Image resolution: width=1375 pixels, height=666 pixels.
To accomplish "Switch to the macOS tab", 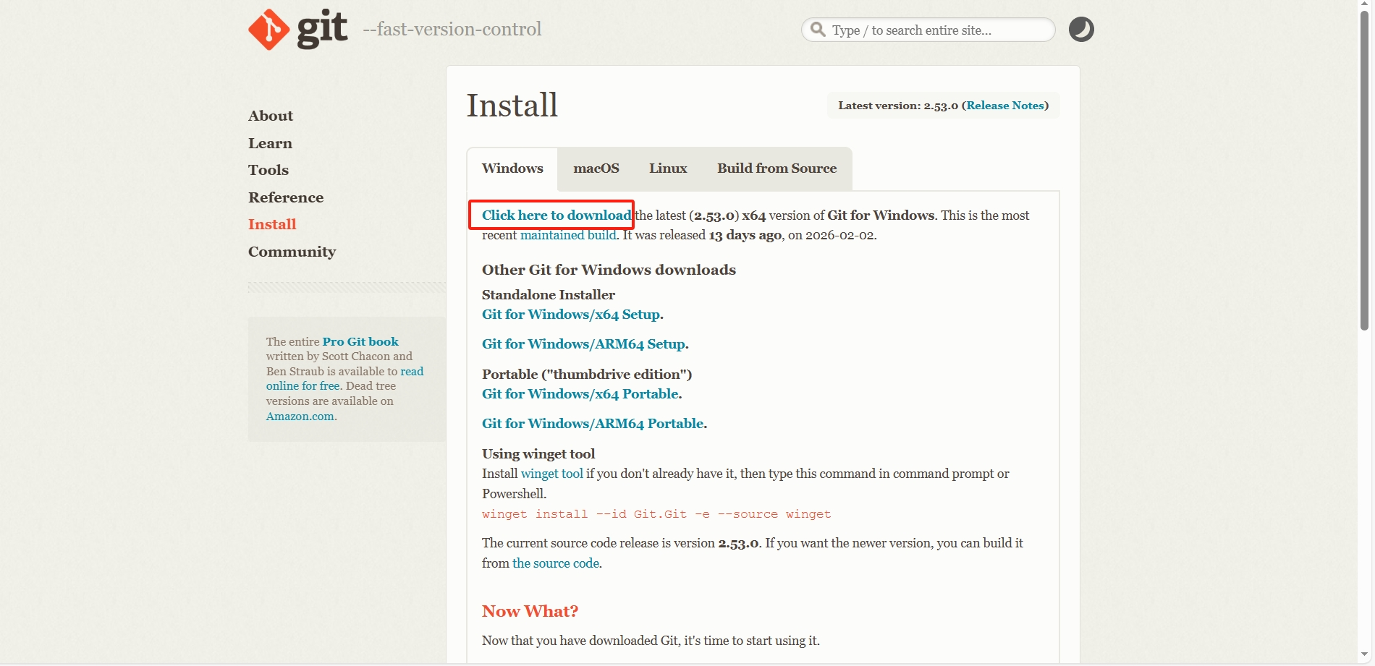I will [x=596, y=168].
